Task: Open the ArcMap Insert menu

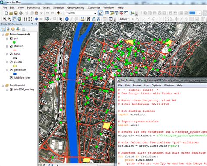Action: [46, 7]
